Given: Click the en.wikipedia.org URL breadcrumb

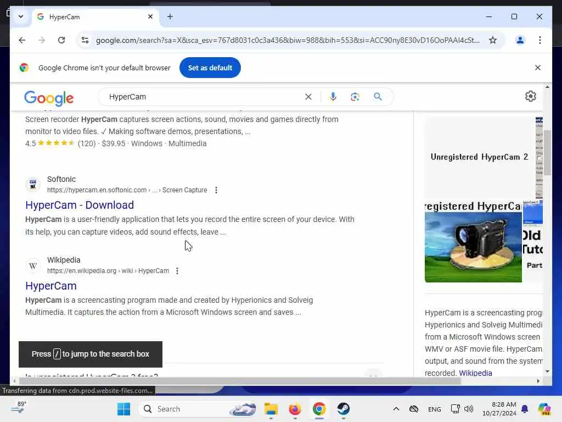Looking at the screenshot, I should click(x=108, y=271).
